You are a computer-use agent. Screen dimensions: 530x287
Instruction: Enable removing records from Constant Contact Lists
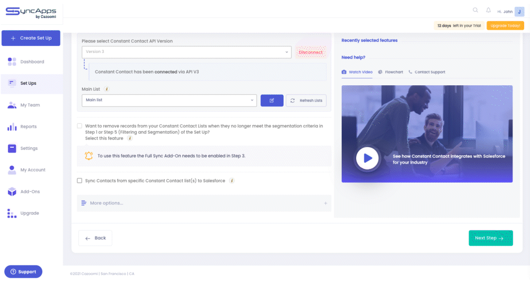coord(79,126)
